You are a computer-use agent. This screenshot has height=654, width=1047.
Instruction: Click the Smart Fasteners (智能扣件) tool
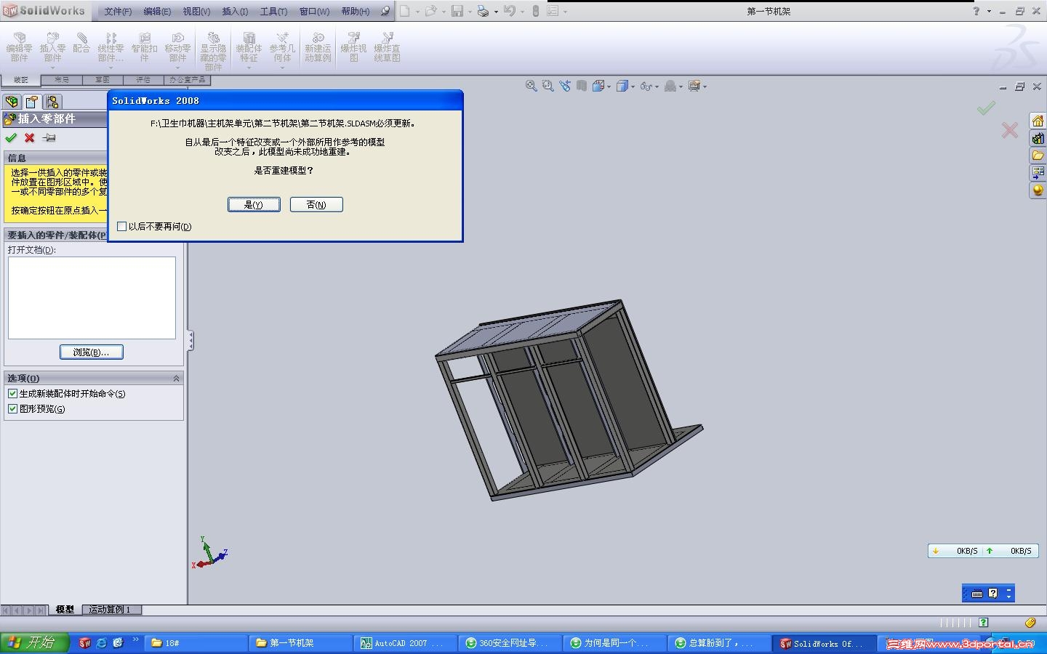(144, 47)
